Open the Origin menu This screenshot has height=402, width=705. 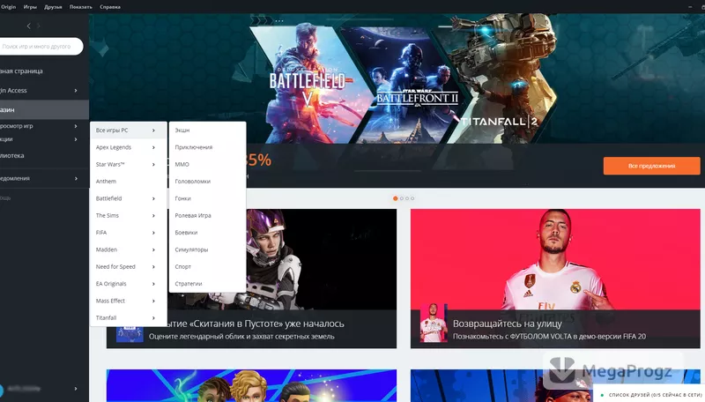[8, 7]
